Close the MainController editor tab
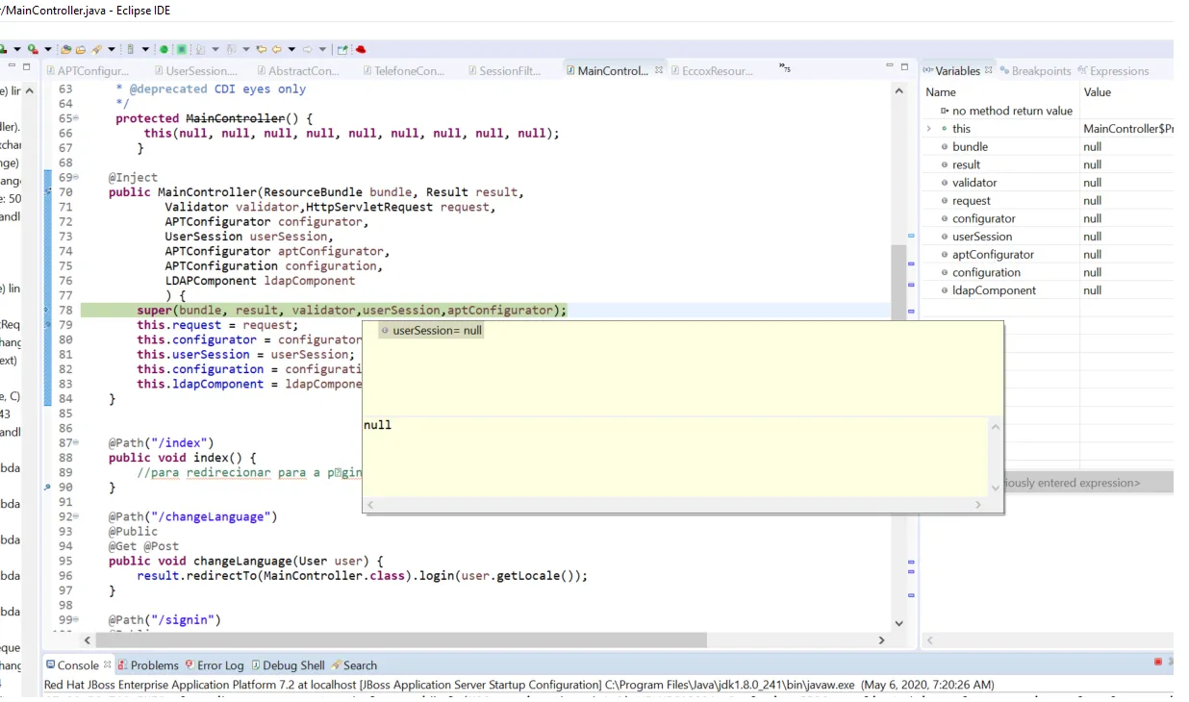Screen dimensions: 1189x702 tap(659, 70)
